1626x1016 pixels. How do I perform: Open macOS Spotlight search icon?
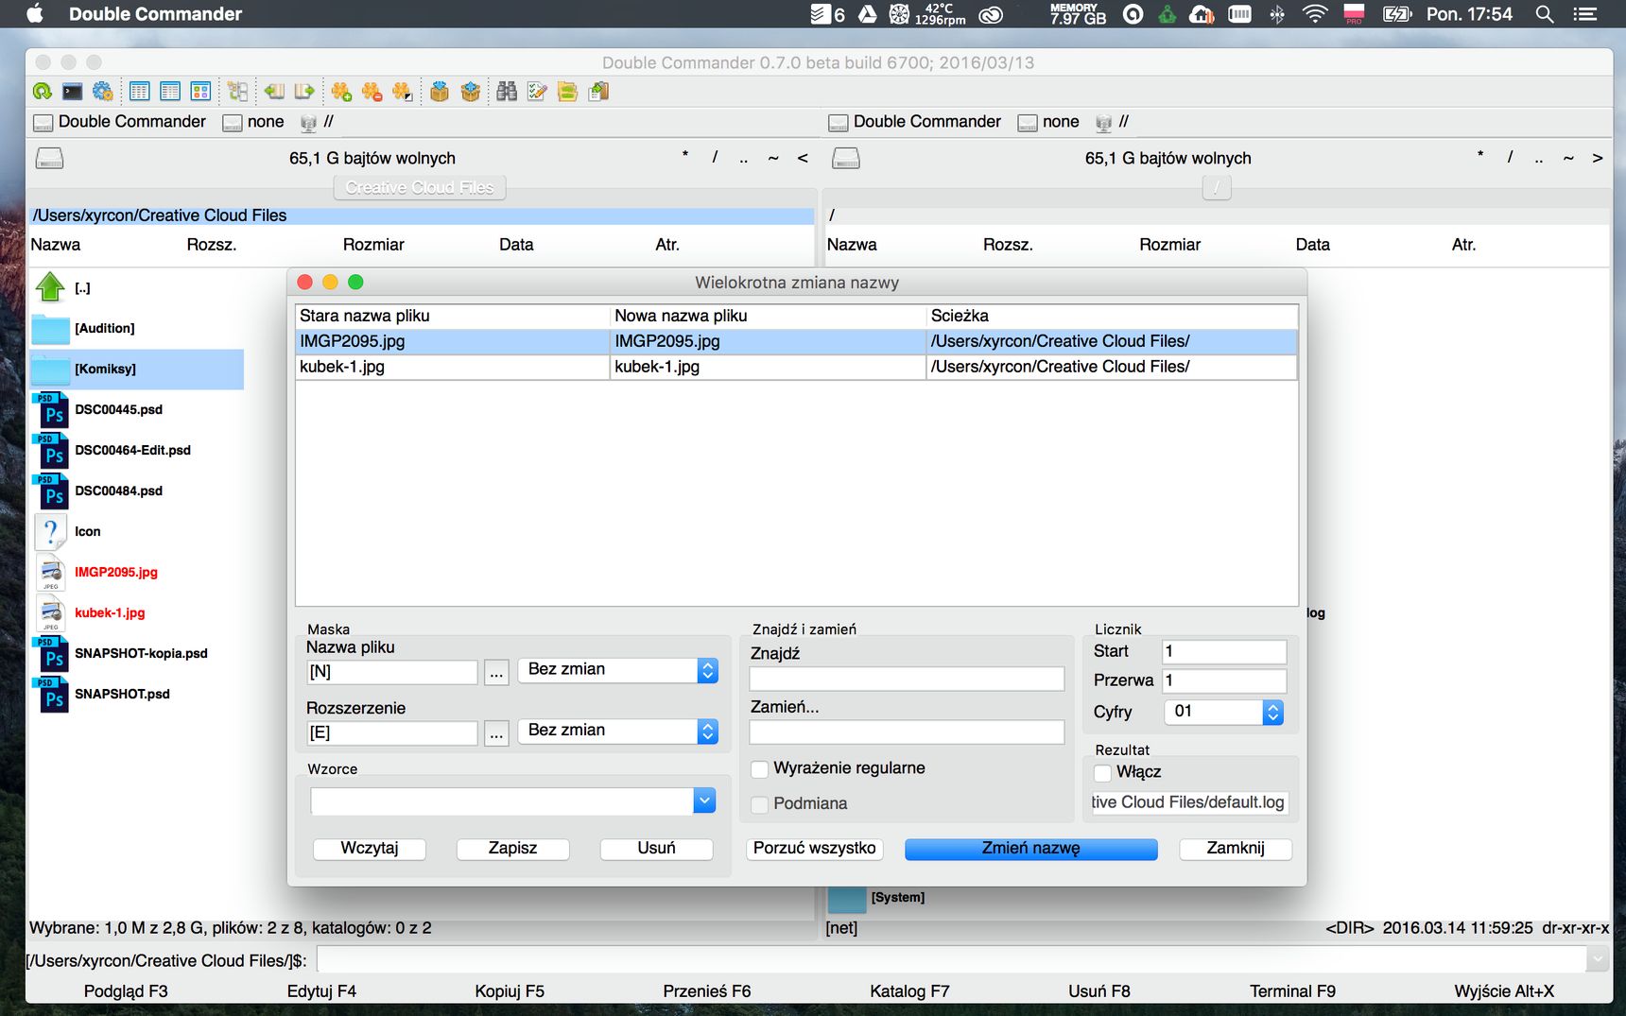pos(1545,14)
